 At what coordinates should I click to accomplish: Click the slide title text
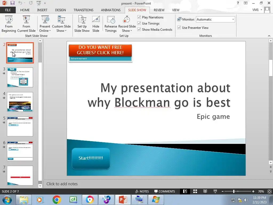[x=159, y=95]
